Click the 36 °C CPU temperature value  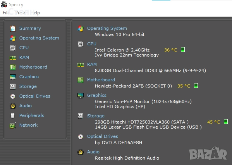[171, 50]
